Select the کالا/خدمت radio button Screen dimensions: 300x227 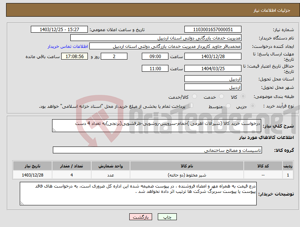pos(194,96)
